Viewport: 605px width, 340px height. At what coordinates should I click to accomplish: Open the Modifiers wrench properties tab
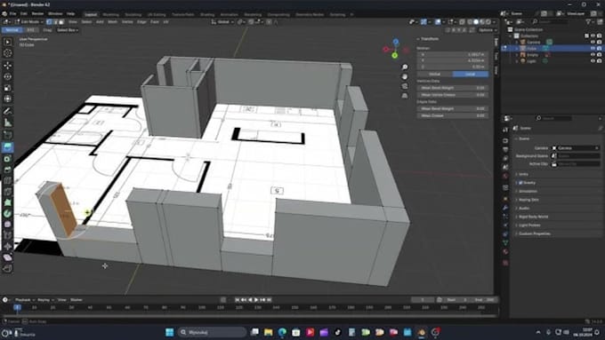[505, 208]
